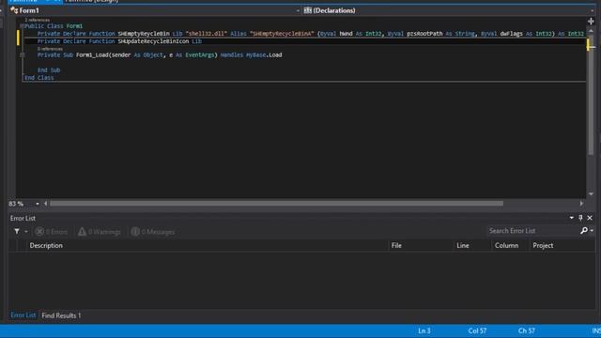This screenshot has width=601, height=338.
Task: Switch to the Find Results 1 tab
Action: 61,315
